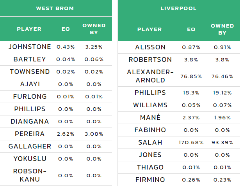Click ALEXANDER-ARNOLD player name
This screenshot has height=187, width=242.
(150, 76)
